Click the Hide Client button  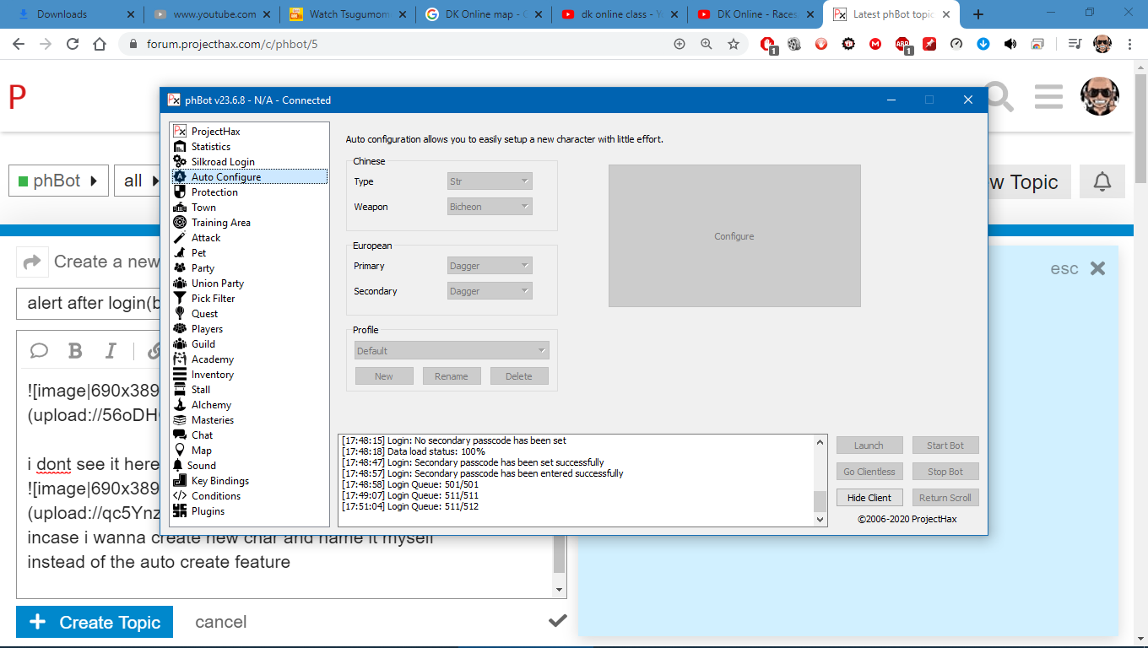click(869, 498)
